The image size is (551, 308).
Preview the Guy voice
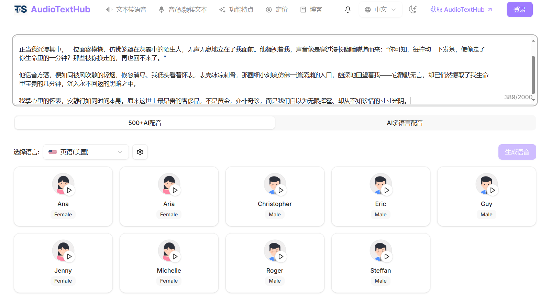[x=493, y=190]
